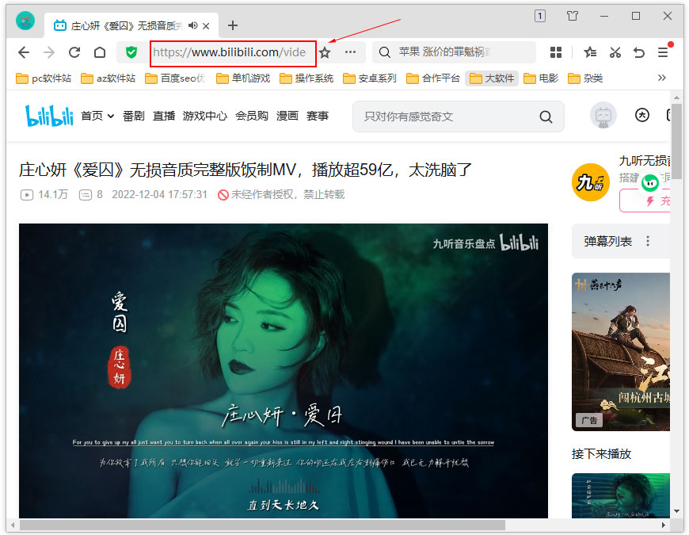Click the 未经作者授权，禁止转载 notice

coord(281,194)
